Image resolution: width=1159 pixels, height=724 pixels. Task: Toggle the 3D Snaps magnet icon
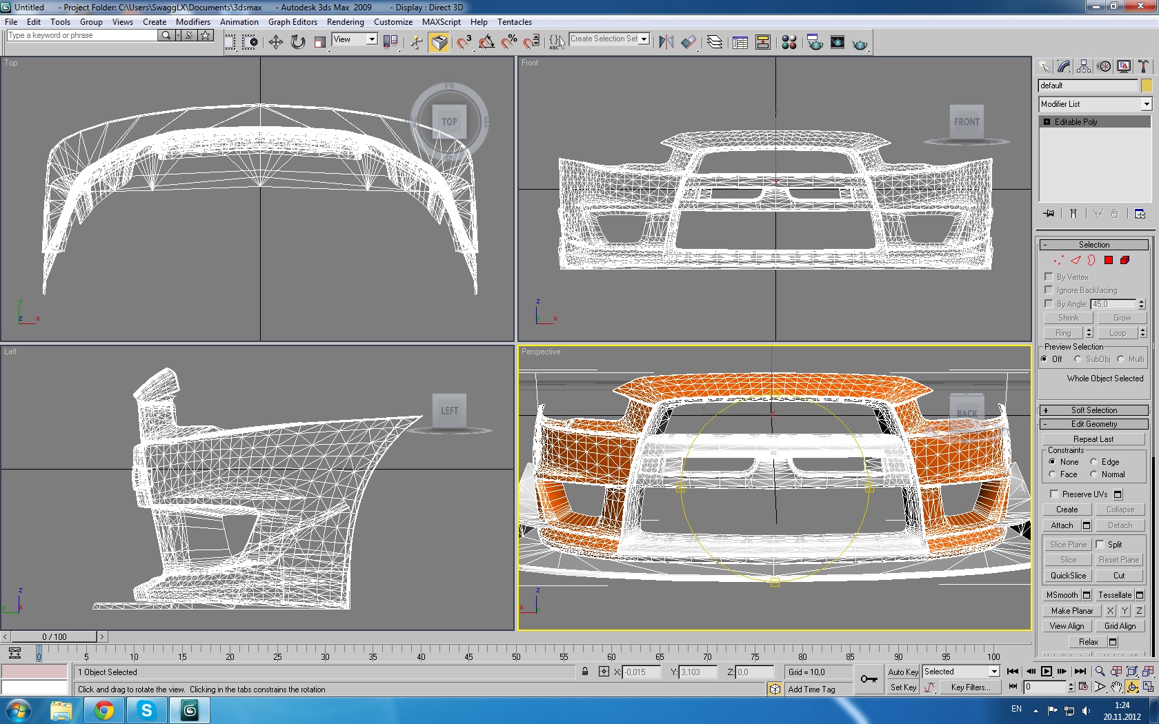[464, 43]
